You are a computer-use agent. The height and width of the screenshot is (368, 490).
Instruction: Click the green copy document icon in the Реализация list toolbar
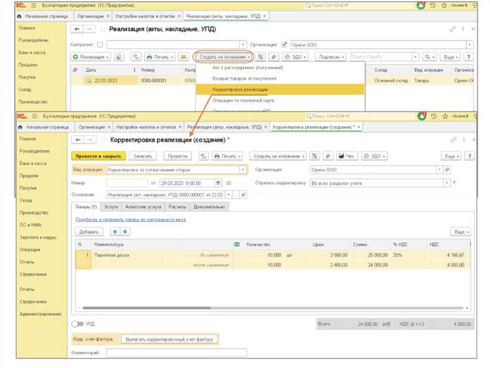(118, 57)
